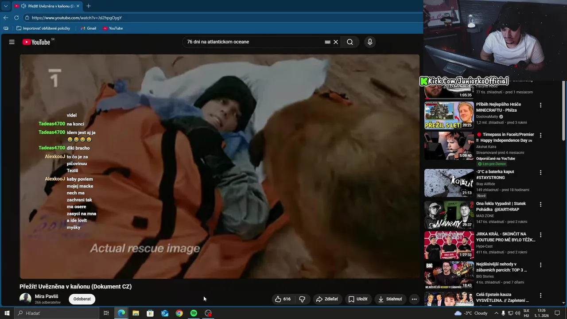Open the YouTube hamburger guide menu
The height and width of the screenshot is (319, 567).
12,42
